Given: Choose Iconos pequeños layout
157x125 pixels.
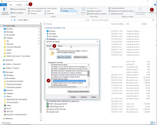Looking at the screenshot, I should coord(35,11).
